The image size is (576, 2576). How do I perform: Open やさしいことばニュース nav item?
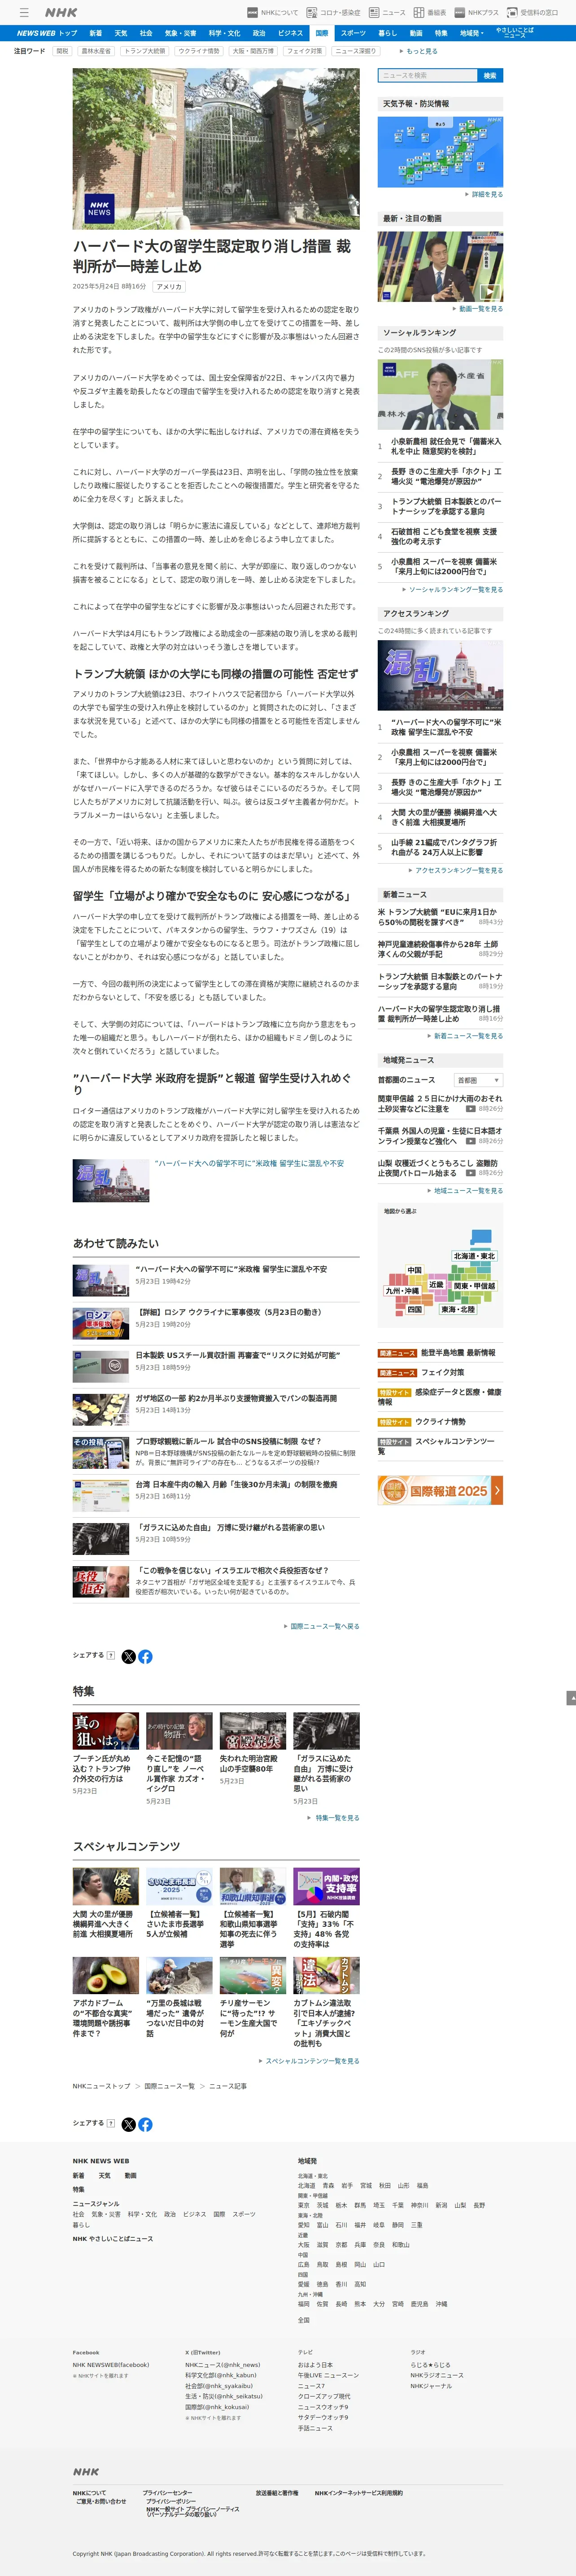pos(514,33)
